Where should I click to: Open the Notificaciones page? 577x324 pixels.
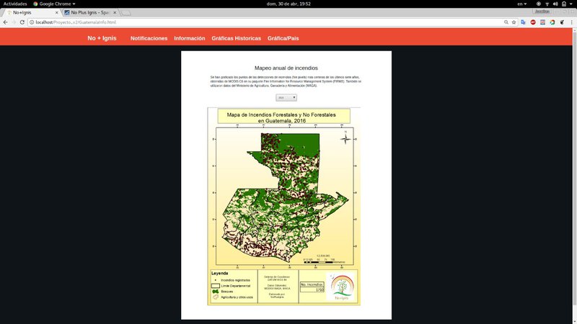149,38
